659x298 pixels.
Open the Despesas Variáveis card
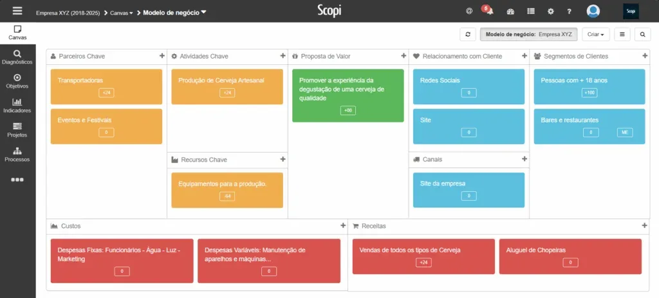click(x=269, y=261)
